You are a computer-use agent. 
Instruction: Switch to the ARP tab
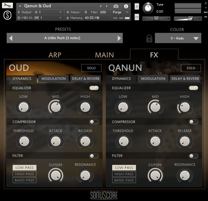(55, 55)
